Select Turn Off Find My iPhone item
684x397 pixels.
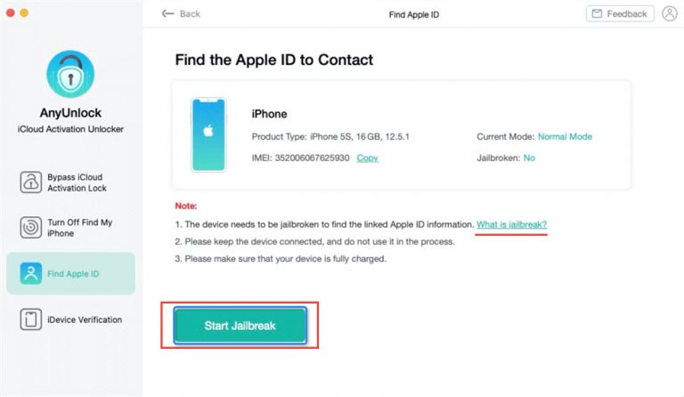coord(70,228)
